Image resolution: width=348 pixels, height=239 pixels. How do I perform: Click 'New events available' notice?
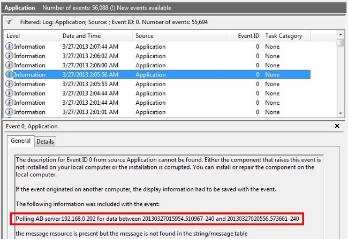[x=144, y=8]
